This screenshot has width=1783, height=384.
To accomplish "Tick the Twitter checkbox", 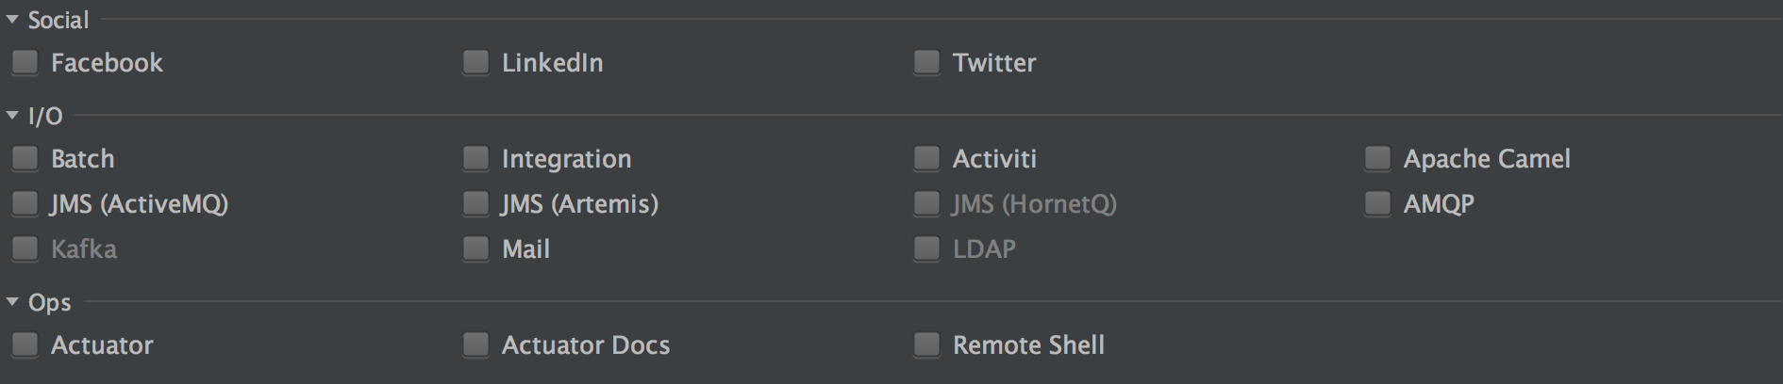I will 926,63.
